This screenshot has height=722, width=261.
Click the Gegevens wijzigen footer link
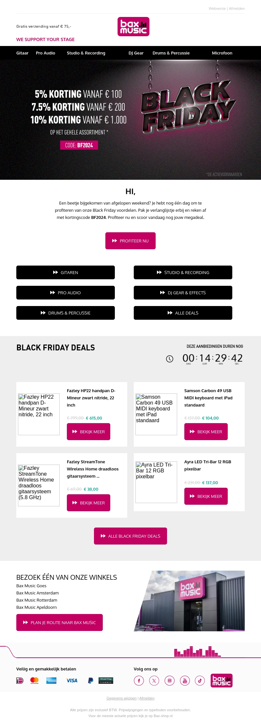[121, 698]
